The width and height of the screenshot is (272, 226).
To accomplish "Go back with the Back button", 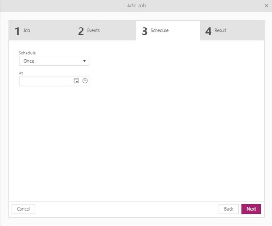I will click(x=229, y=209).
